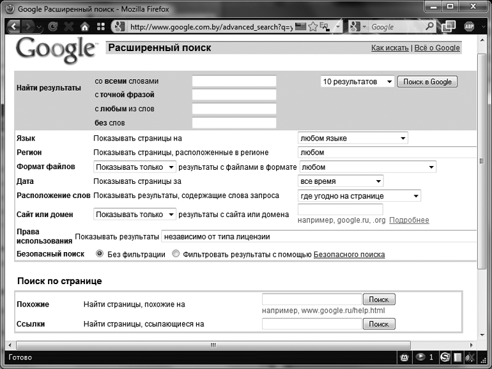Open the ABP Adblock Plus toolbar icon
Image resolution: width=492 pixels, height=369 pixels.
[470, 27]
